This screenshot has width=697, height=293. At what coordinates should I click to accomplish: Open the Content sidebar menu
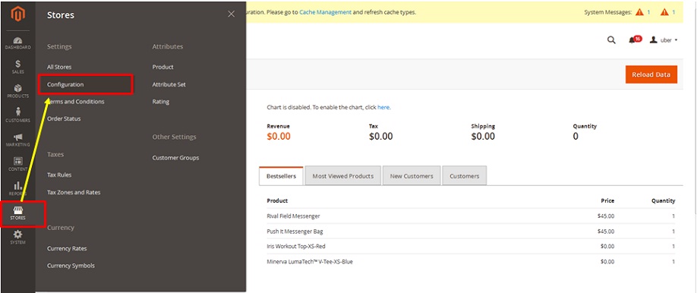coord(17,164)
